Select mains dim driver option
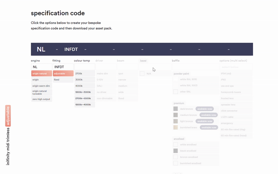 pos(106,73)
